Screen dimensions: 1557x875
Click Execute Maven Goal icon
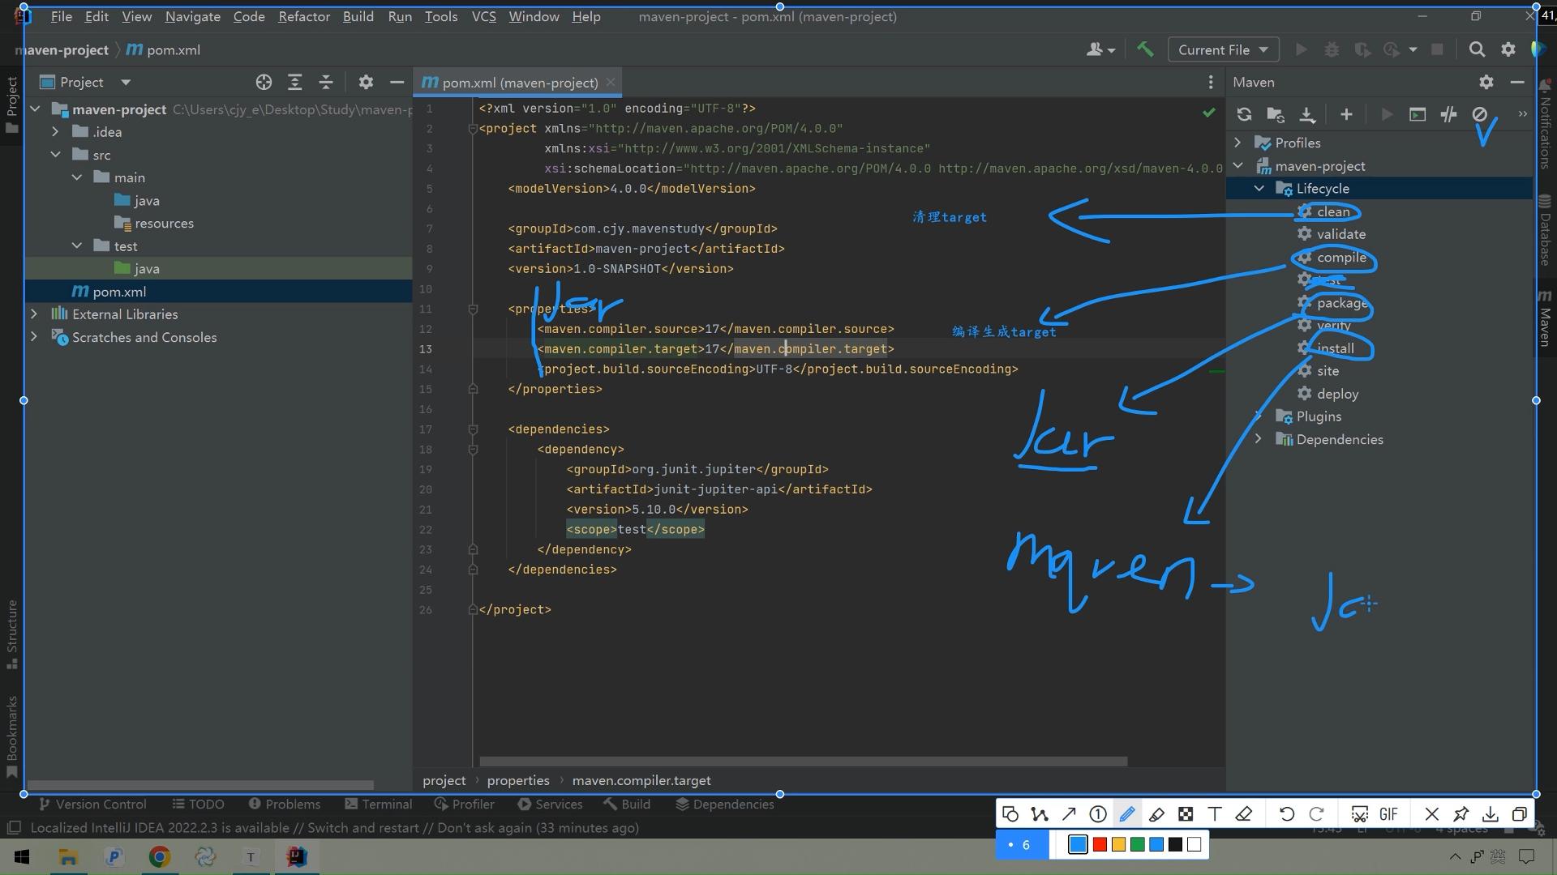coord(1418,114)
